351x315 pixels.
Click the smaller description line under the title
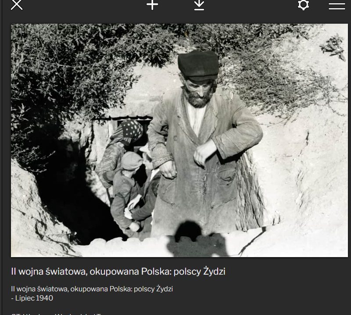pos(92,289)
